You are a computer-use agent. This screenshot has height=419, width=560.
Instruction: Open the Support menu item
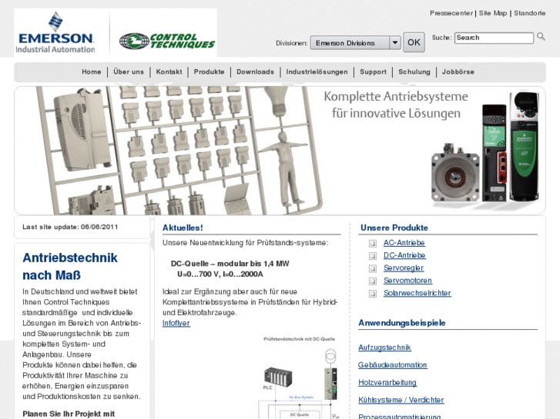click(374, 71)
